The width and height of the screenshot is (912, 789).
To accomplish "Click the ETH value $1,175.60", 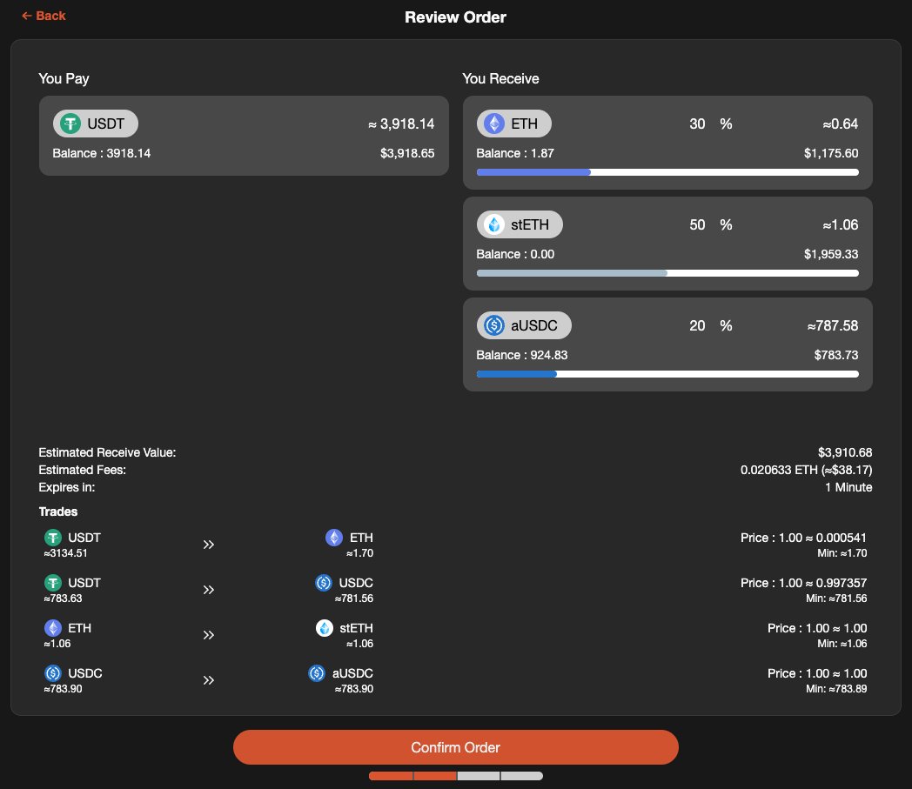I will click(830, 153).
